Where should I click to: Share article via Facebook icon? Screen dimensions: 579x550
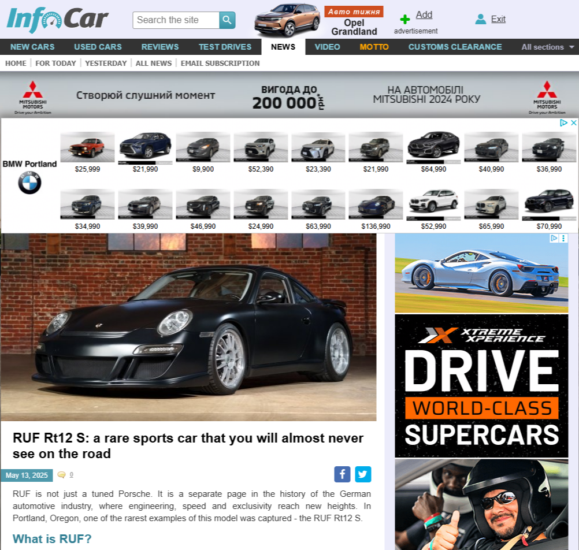pos(342,474)
